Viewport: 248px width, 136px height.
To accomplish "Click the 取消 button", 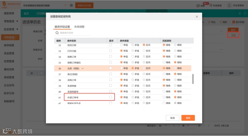I will click(172, 118).
